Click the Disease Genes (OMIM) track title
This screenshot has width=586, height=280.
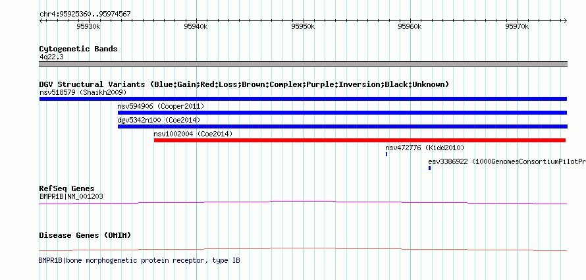[85, 235]
